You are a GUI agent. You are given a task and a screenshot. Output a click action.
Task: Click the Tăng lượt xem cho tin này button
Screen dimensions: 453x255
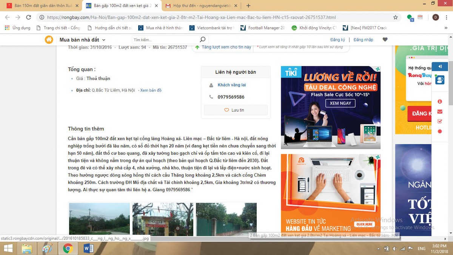click(x=223, y=47)
